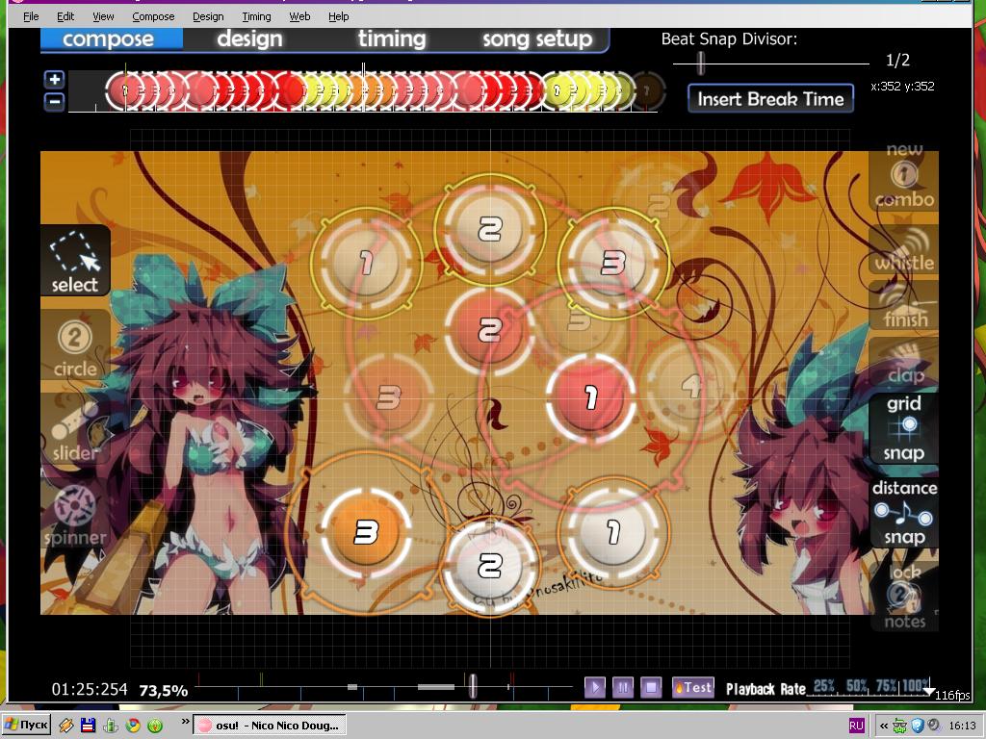Click Insert Break Time button
This screenshot has height=739, width=986.
[770, 99]
